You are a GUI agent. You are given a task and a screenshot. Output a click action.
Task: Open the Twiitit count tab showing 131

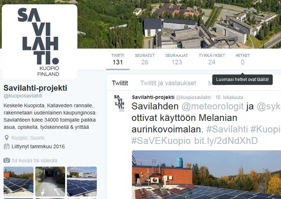pos(118,59)
